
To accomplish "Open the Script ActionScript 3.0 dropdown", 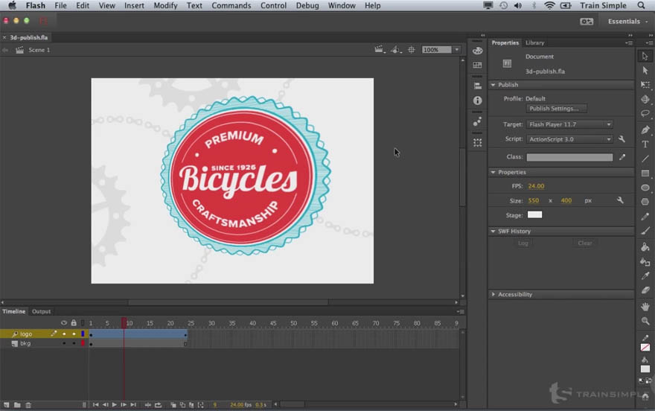I will coord(570,139).
